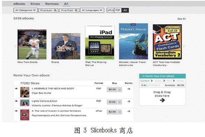This screenshot has width=205, height=137.
Task: Click ACT Test Intermediate Vocabulary title
Action: coord(166,64)
